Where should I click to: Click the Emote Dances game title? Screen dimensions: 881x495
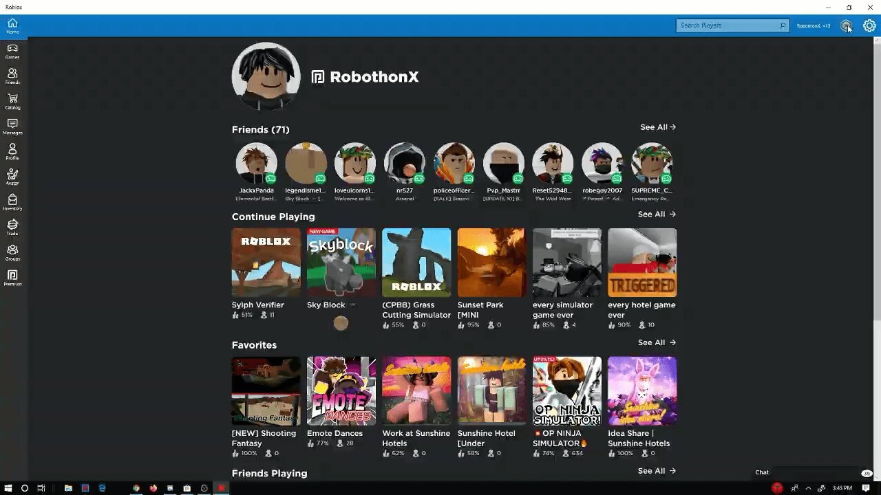tap(335, 433)
